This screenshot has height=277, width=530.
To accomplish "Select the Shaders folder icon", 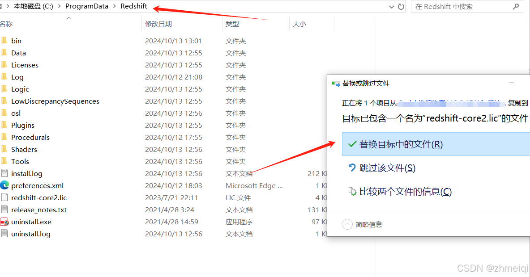I will point(4,149).
